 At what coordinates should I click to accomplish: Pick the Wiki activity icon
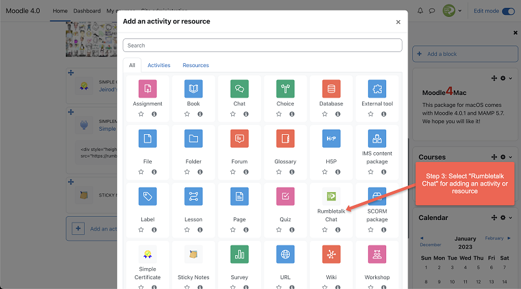tap(331, 254)
